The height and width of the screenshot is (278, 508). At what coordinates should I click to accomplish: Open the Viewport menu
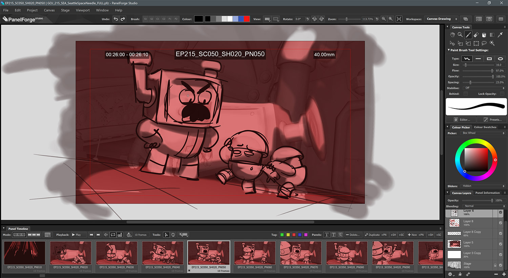(83, 10)
